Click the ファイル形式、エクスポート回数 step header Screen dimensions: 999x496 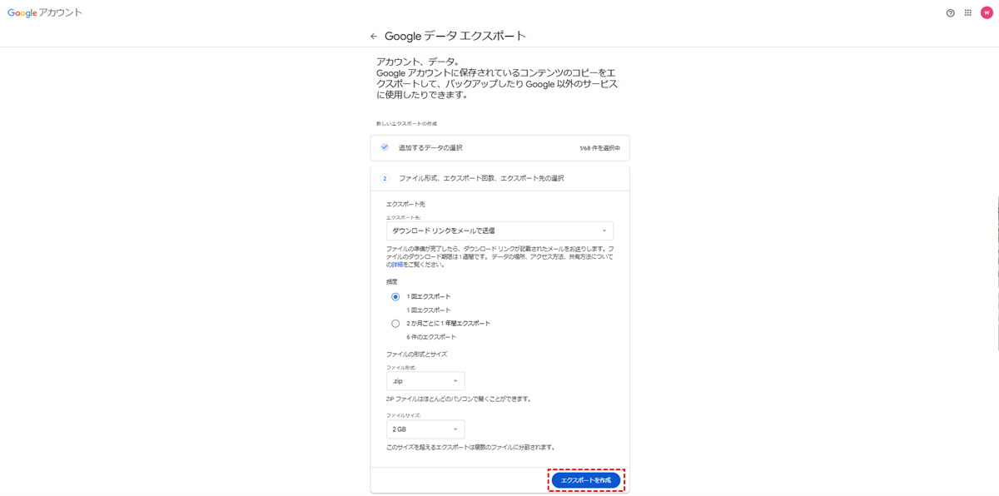tap(499, 178)
